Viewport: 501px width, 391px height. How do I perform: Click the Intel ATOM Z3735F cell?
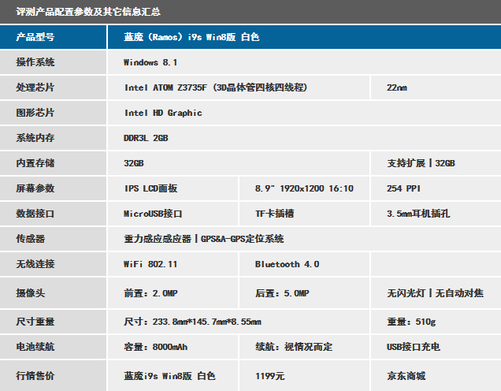pyautogui.click(x=239, y=88)
